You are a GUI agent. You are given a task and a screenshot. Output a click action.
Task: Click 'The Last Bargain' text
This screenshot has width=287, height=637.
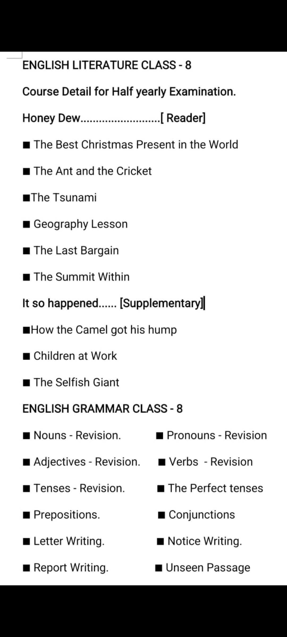pos(76,251)
